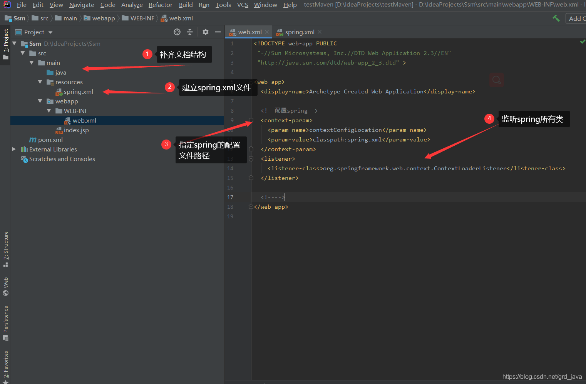Toggle the Persistence side tool tab
Viewport: 586px width, 384px height.
pos(5,323)
